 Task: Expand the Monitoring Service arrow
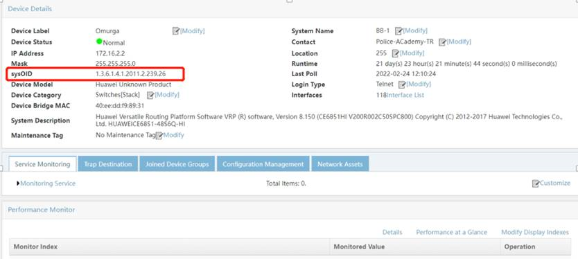point(18,183)
